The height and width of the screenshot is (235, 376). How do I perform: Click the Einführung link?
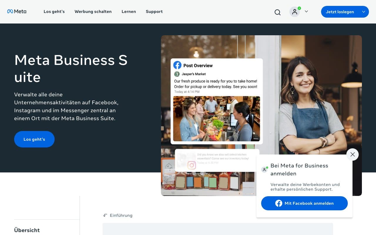(x=121, y=215)
